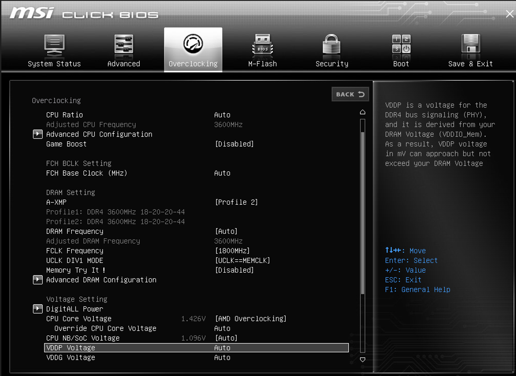This screenshot has height=376, width=516.
Task: Click Override CPU Core Voltage Auto value
Action: click(222, 328)
